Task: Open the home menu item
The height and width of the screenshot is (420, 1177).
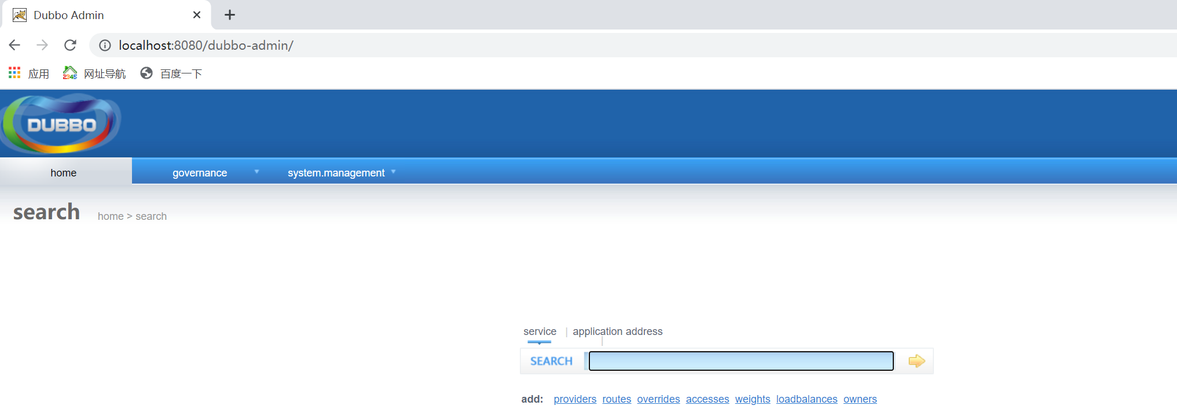Action: [x=64, y=173]
